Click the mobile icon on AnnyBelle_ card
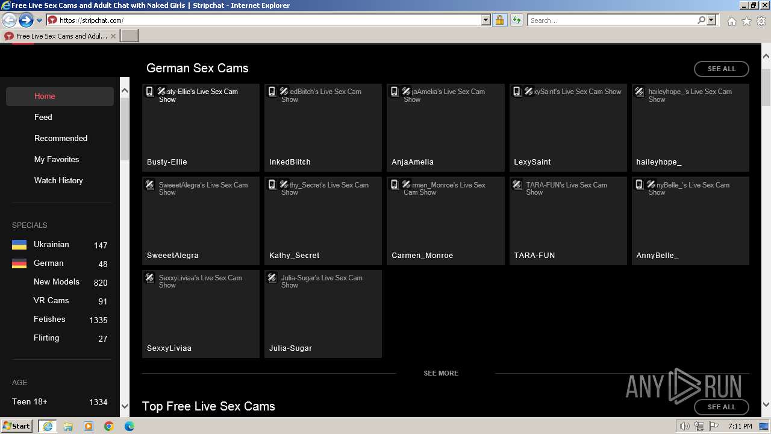This screenshot has height=434, width=771. tap(639, 184)
